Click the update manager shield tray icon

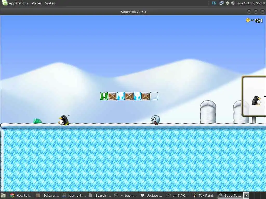(227, 3)
